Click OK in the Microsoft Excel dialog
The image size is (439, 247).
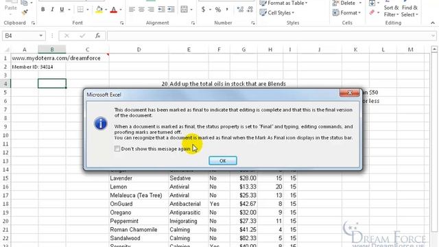[x=222, y=161]
